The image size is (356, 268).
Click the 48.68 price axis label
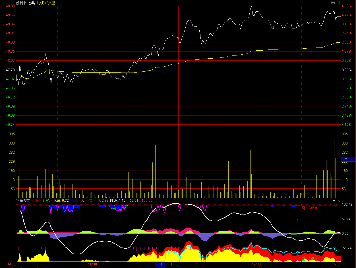coord(11,42)
